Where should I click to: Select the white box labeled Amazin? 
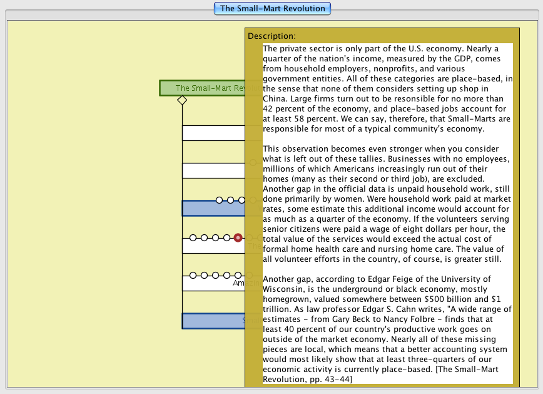(213, 284)
